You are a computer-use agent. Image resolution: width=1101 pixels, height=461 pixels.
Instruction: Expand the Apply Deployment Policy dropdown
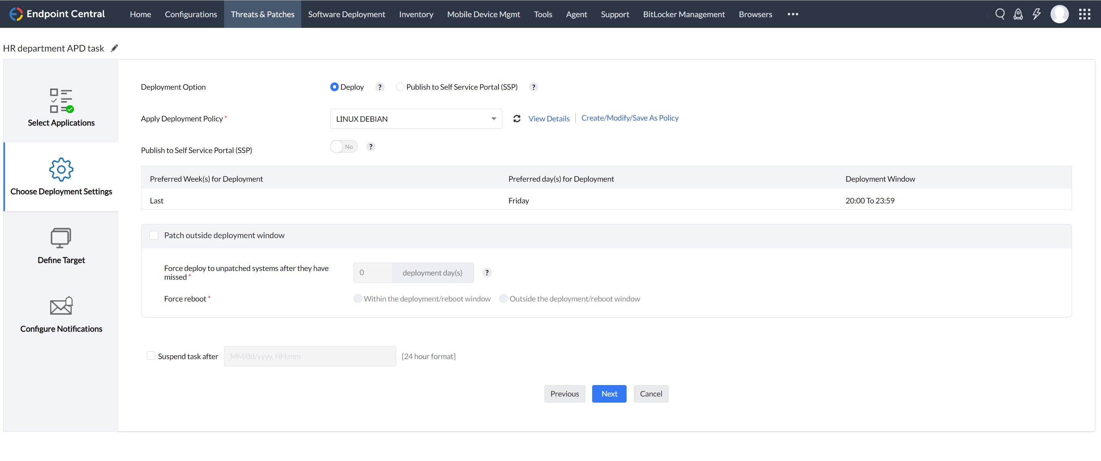coord(416,119)
